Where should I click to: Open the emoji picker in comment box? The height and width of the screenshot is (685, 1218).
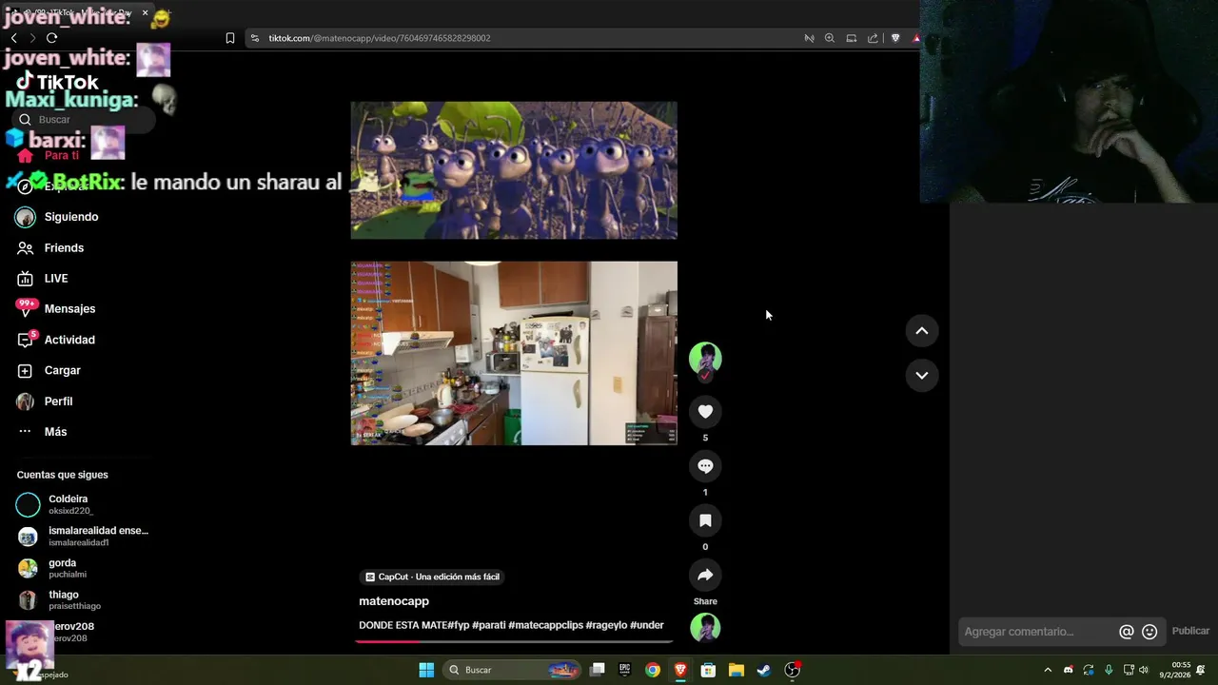tap(1149, 632)
